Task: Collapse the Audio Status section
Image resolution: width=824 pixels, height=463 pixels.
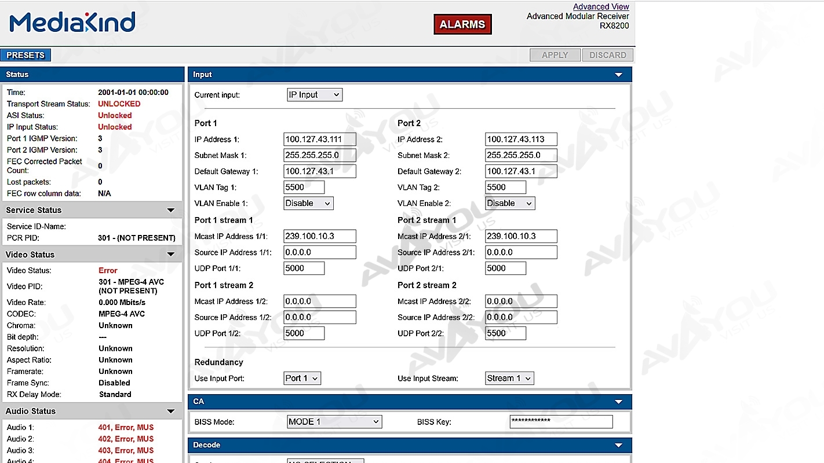Action: click(171, 411)
